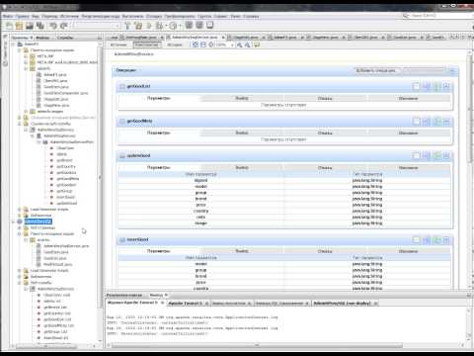Click the 'price' parameter row in insertGood
This screenshot has height=356, width=474.
click(284, 283)
